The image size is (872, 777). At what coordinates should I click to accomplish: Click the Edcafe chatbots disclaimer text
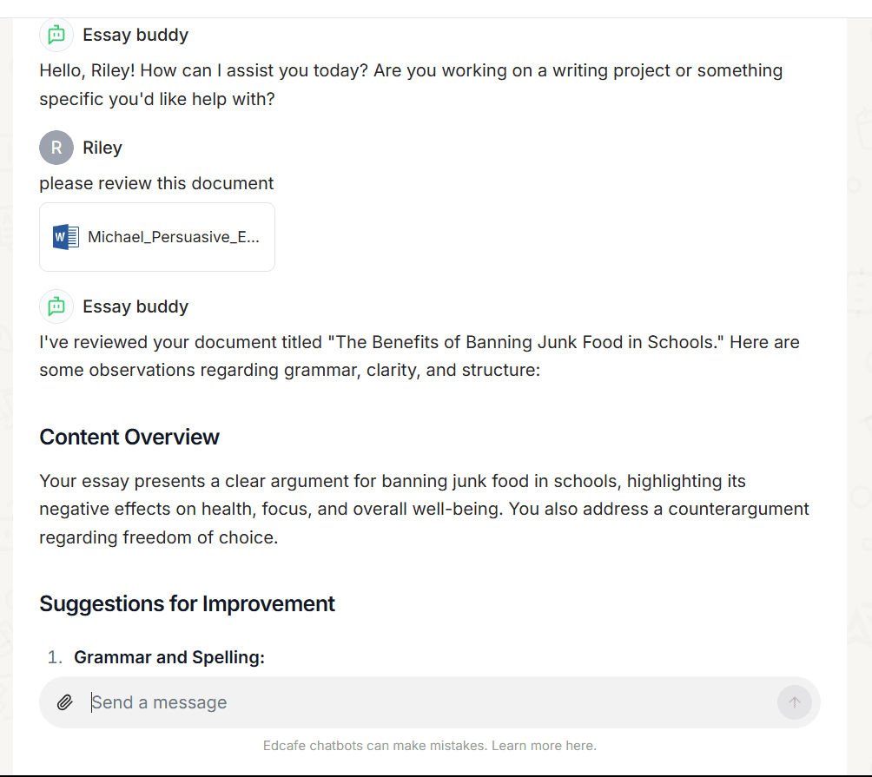pos(429,746)
